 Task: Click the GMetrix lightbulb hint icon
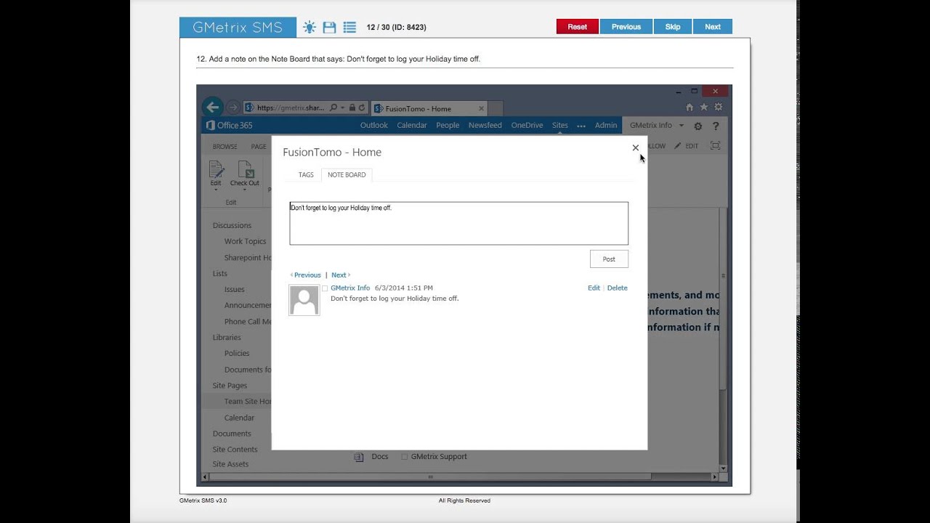click(310, 28)
